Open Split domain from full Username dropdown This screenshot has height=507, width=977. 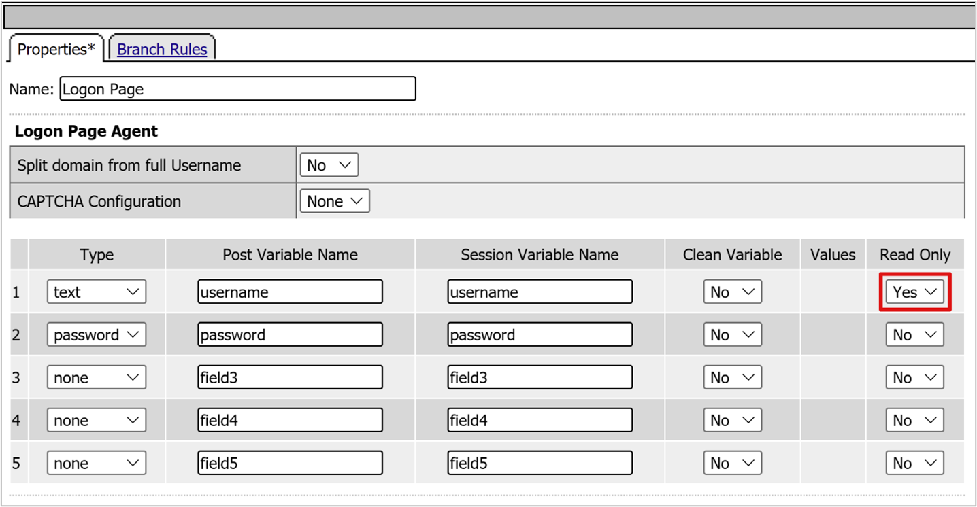point(329,165)
